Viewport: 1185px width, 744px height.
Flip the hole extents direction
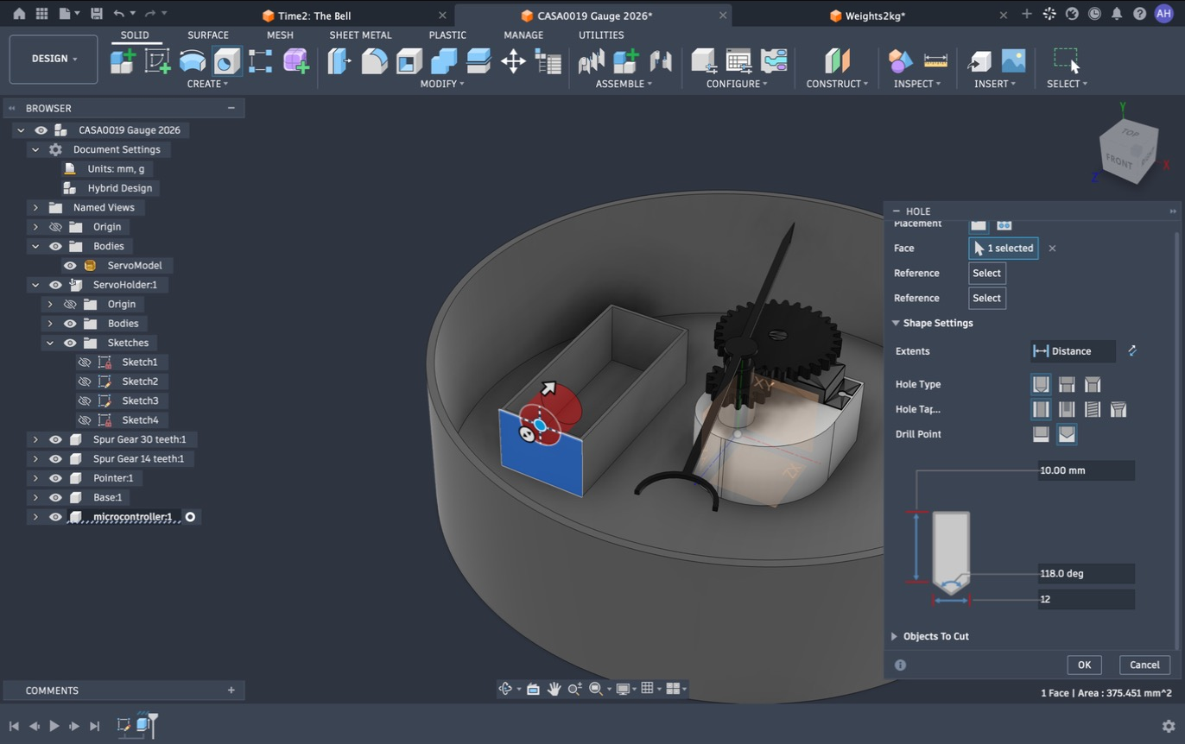1131,350
